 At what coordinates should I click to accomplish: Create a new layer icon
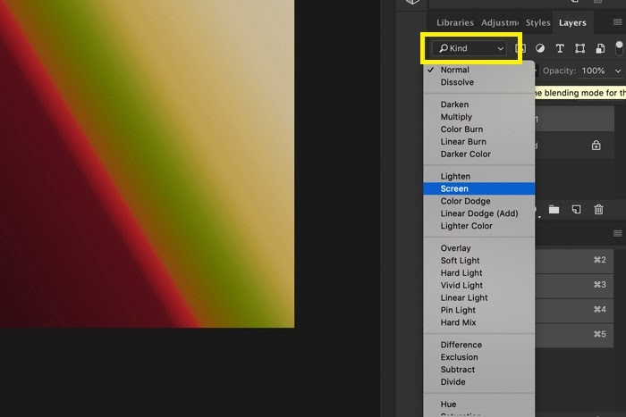click(x=577, y=209)
